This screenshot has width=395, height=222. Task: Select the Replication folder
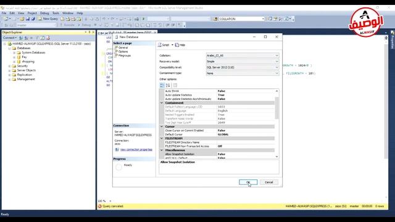click(x=25, y=75)
